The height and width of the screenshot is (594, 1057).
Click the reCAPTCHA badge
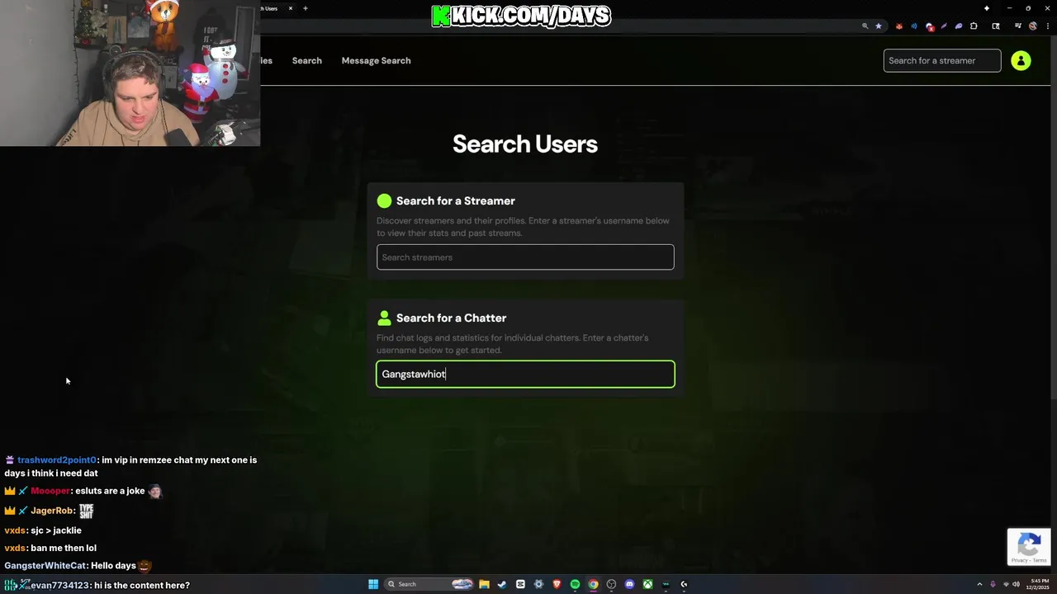point(1029,546)
